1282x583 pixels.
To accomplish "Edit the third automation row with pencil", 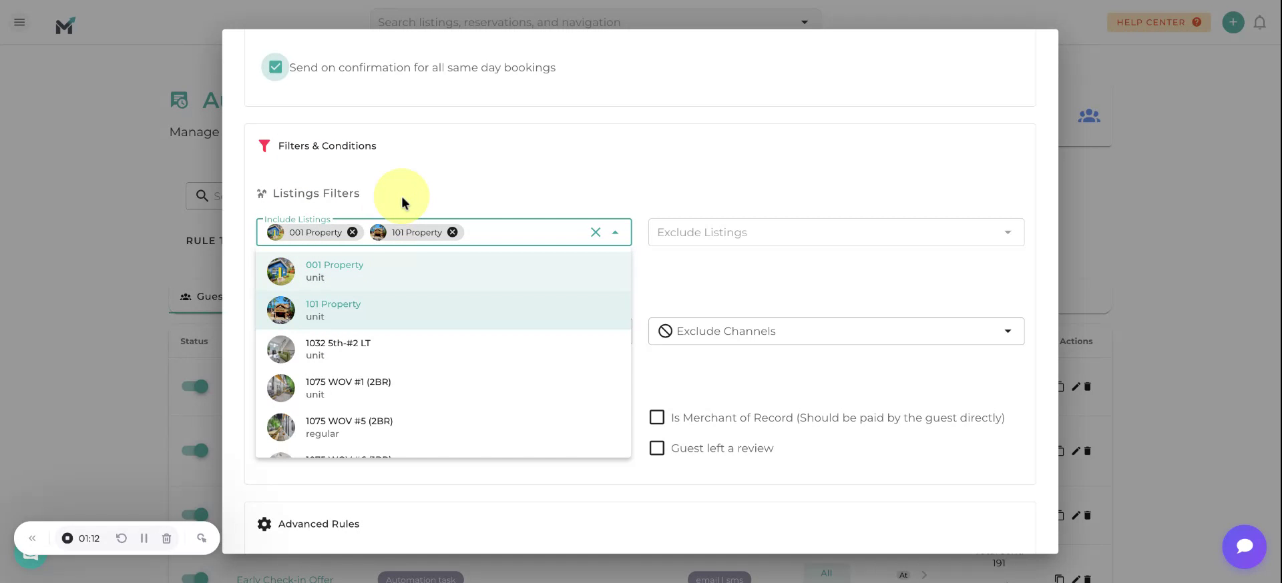I will coord(1076,515).
